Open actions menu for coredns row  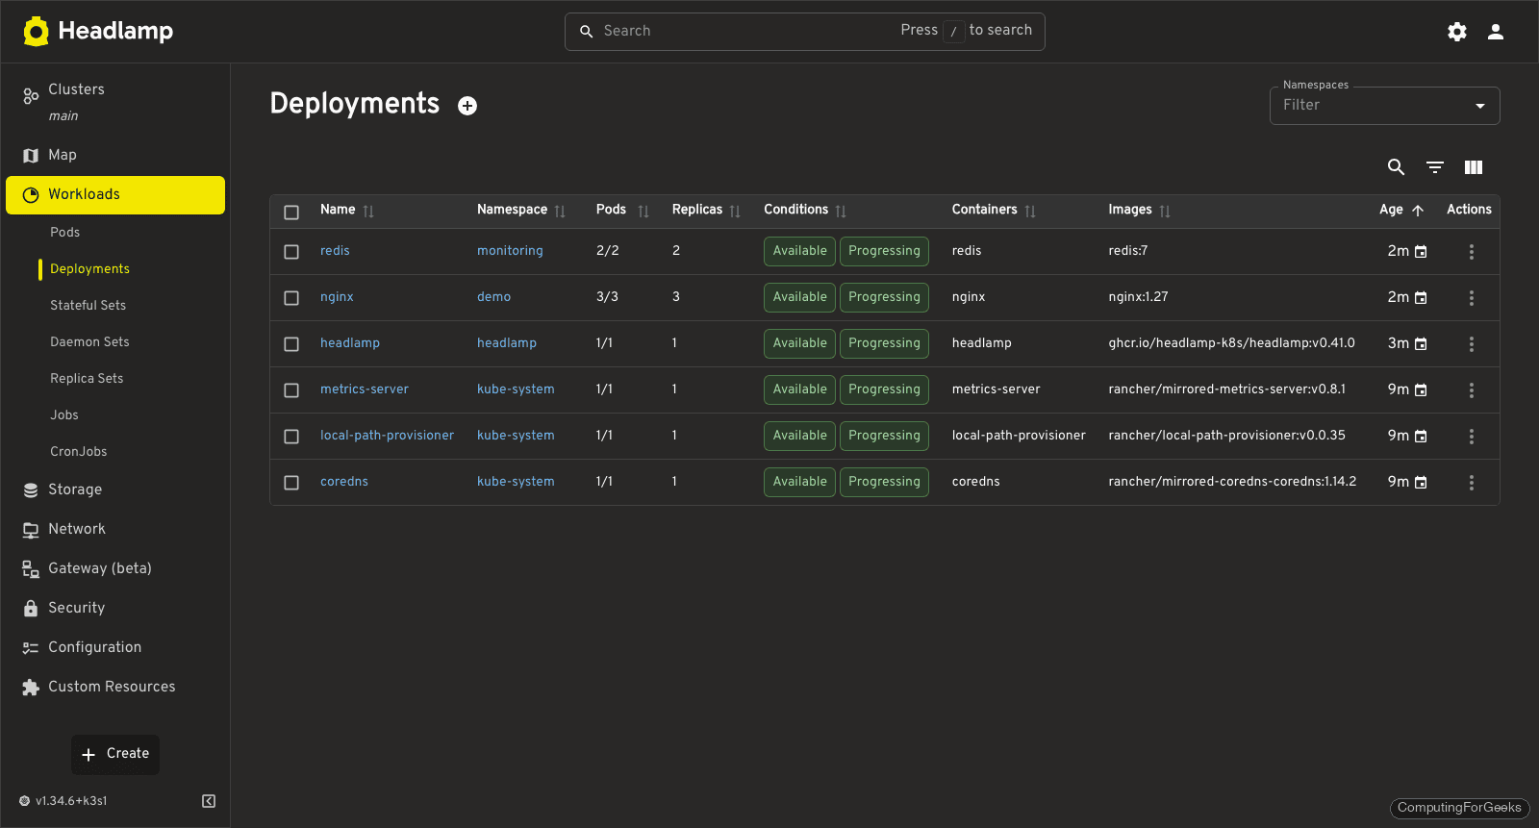coord(1472,483)
